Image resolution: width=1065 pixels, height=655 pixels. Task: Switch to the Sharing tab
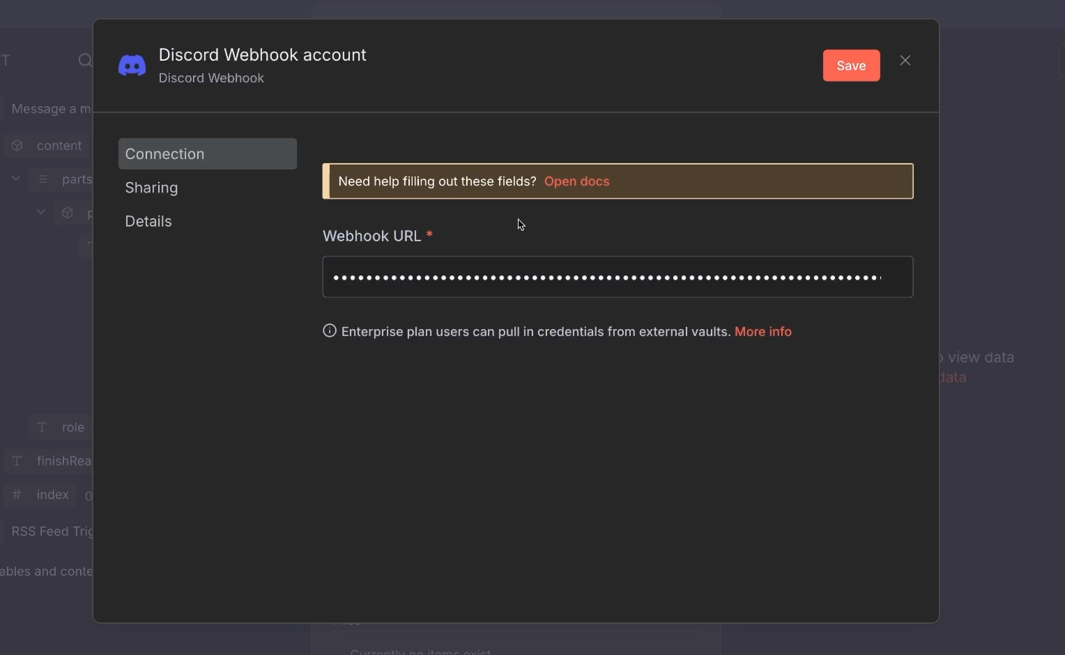click(x=151, y=187)
